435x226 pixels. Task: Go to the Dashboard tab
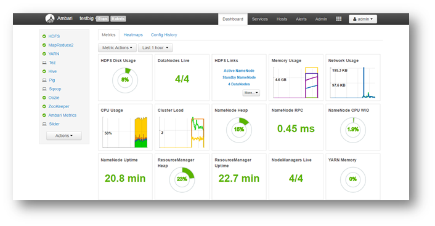(x=233, y=19)
